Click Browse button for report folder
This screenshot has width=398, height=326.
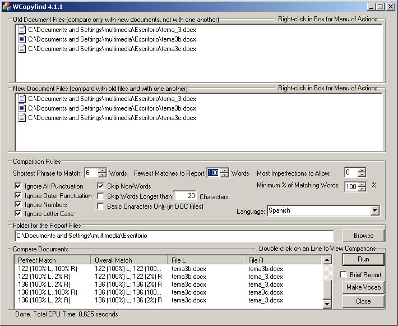(363, 236)
